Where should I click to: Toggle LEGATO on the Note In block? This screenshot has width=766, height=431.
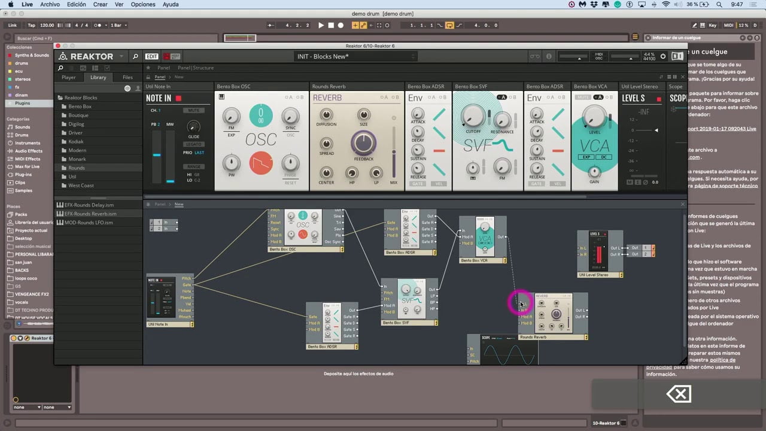tap(193, 144)
